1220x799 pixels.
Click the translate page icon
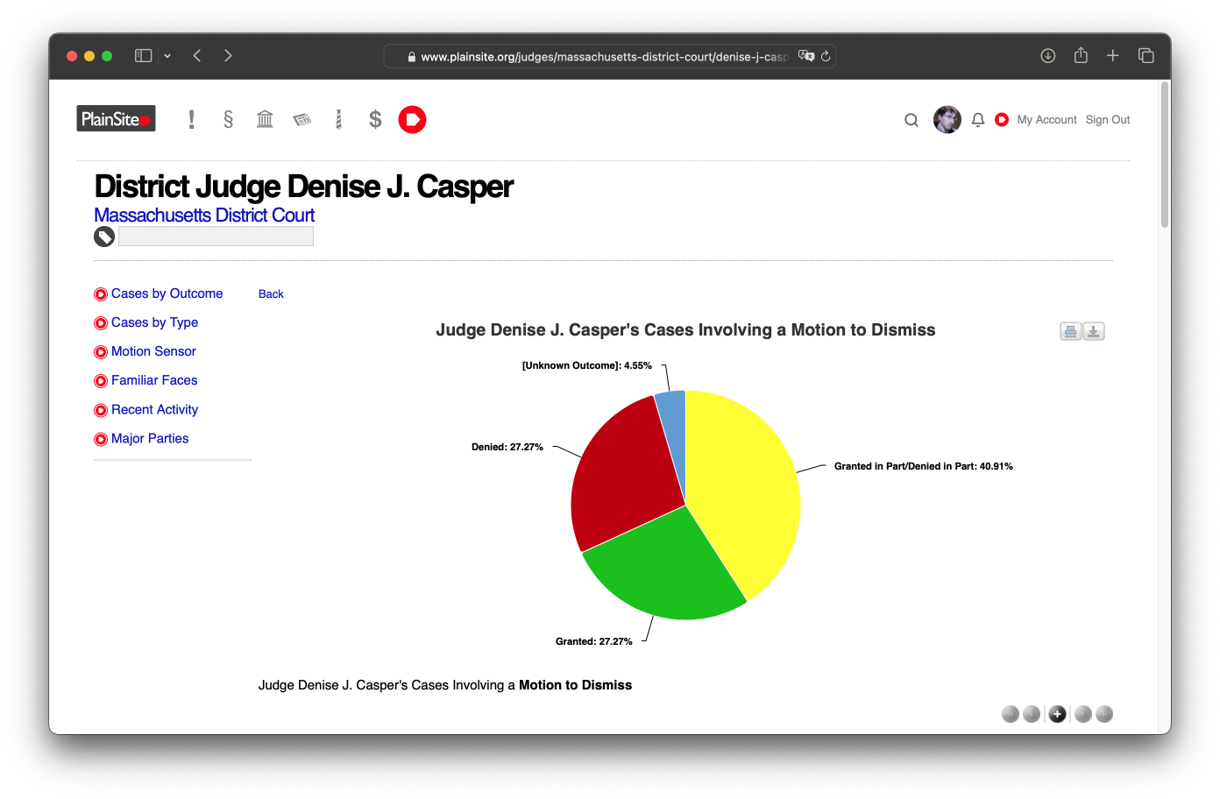pyautogui.click(x=806, y=56)
